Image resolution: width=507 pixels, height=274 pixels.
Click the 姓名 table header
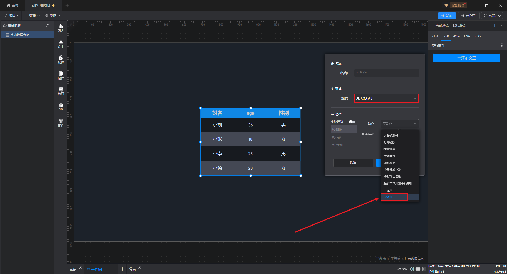point(217,113)
